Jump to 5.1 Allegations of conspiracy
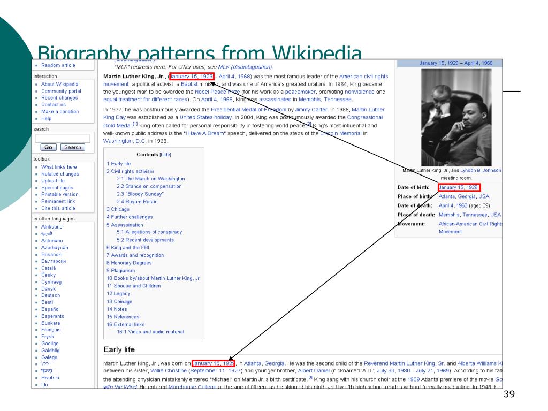Screen dimensions: 548x411 149,232
